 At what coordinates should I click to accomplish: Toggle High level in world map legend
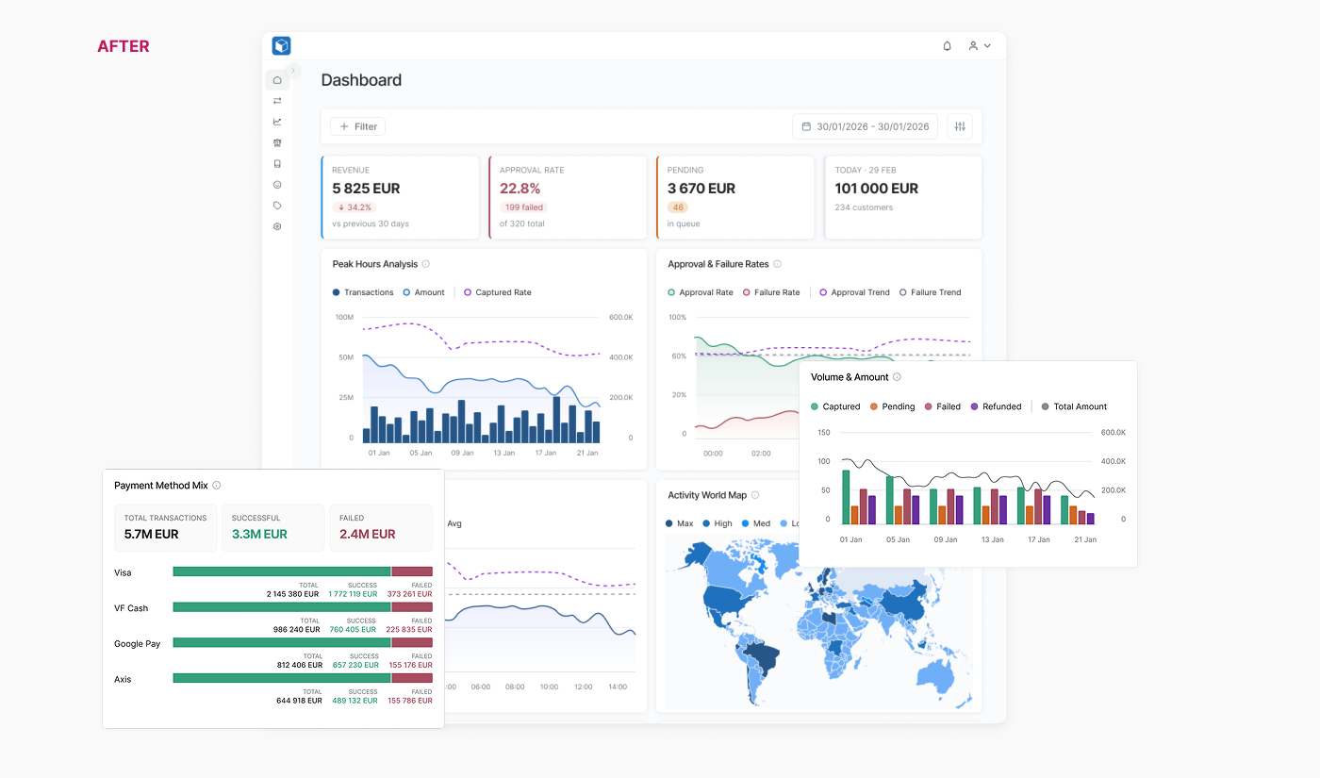coord(718,523)
